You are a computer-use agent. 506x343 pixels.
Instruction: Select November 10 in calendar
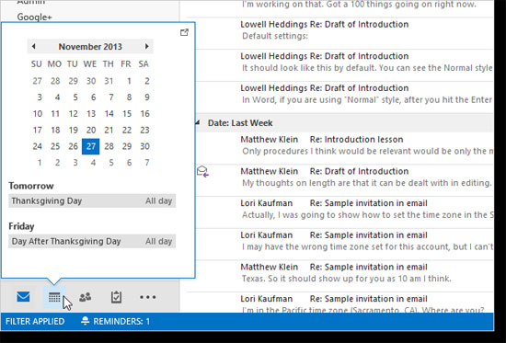[x=38, y=114]
